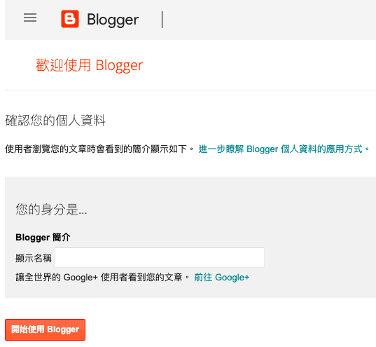
Task: Click the Blogger wordmark in header
Action: pos(113,20)
